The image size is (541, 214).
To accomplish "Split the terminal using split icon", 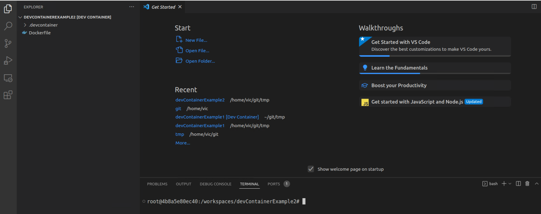I will coord(518,183).
